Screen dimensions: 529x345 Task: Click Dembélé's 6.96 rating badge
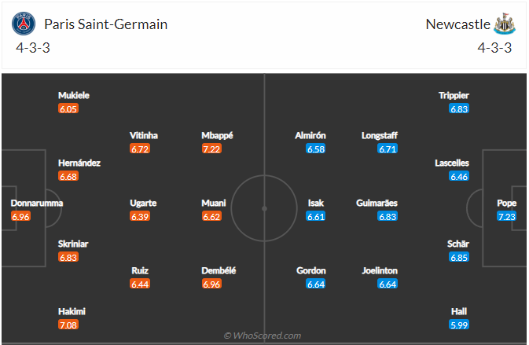(212, 284)
